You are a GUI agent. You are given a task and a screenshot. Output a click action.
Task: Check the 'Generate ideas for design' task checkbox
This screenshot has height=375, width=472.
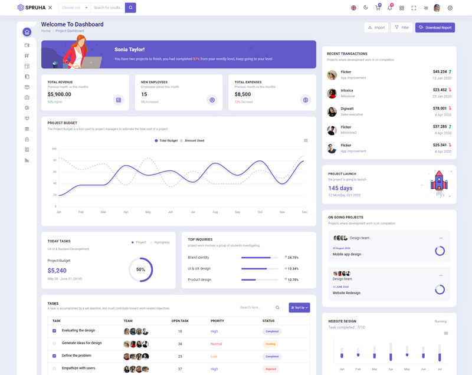click(x=54, y=343)
